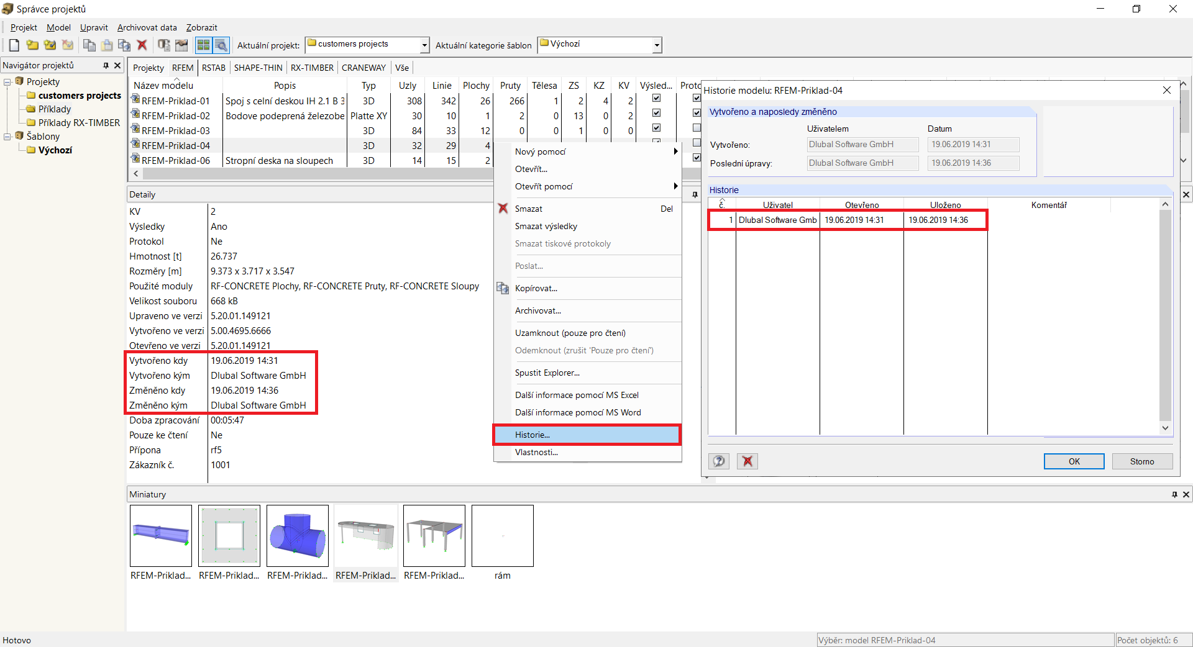This screenshot has height=647, width=1193.
Task: Collapse the Projekty tree node
Action: (x=7, y=82)
